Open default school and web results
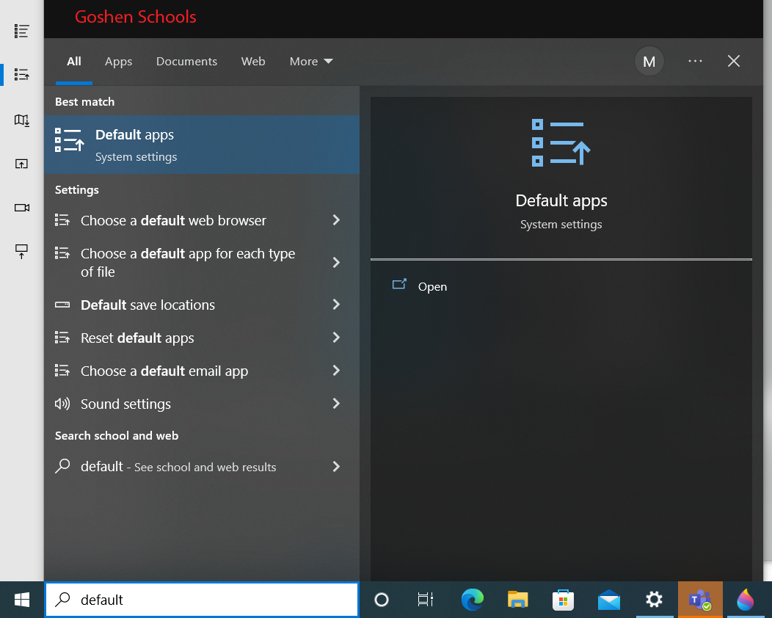The width and height of the screenshot is (772, 618). point(202,466)
